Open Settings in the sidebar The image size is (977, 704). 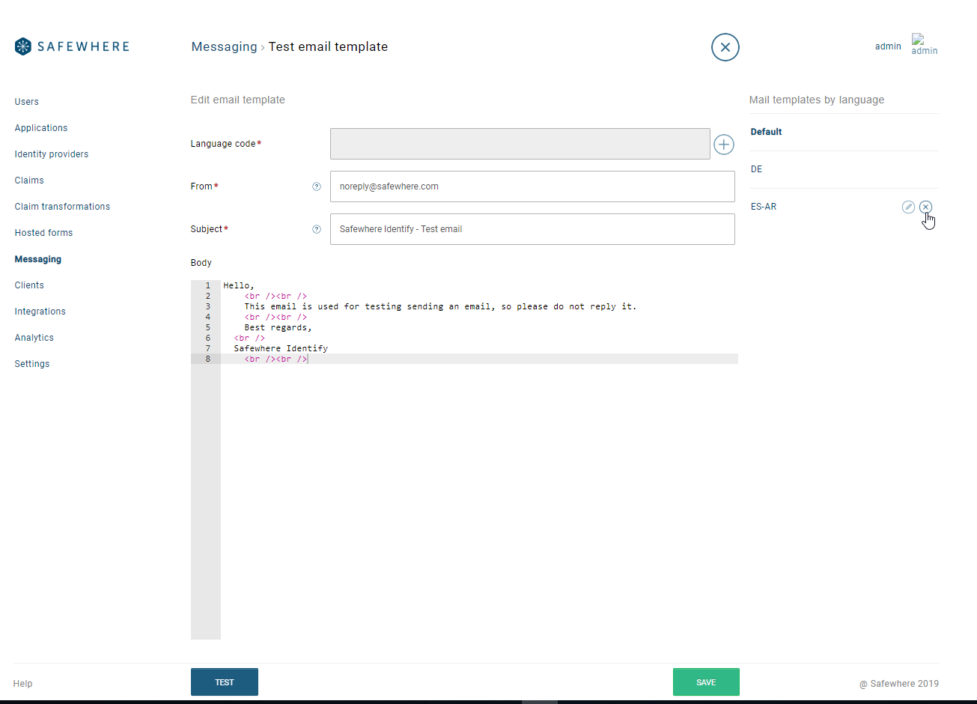coord(32,364)
